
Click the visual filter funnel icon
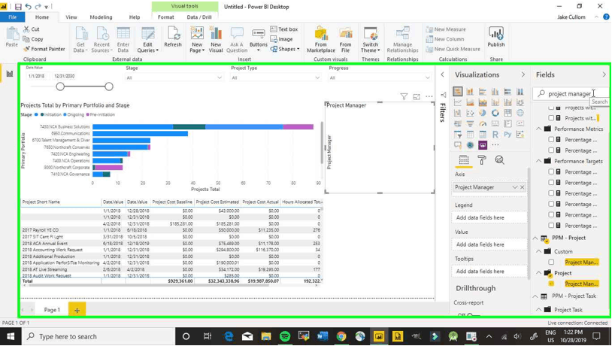404,96
